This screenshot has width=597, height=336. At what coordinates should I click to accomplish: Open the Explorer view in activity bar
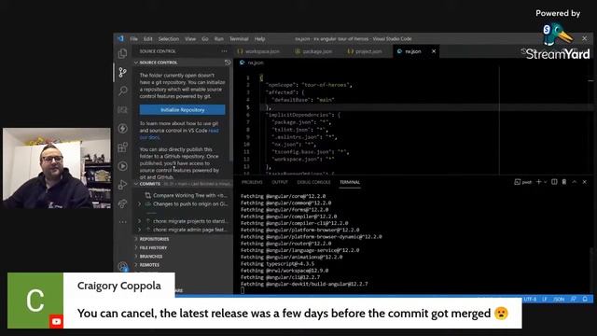tap(122, 53)
